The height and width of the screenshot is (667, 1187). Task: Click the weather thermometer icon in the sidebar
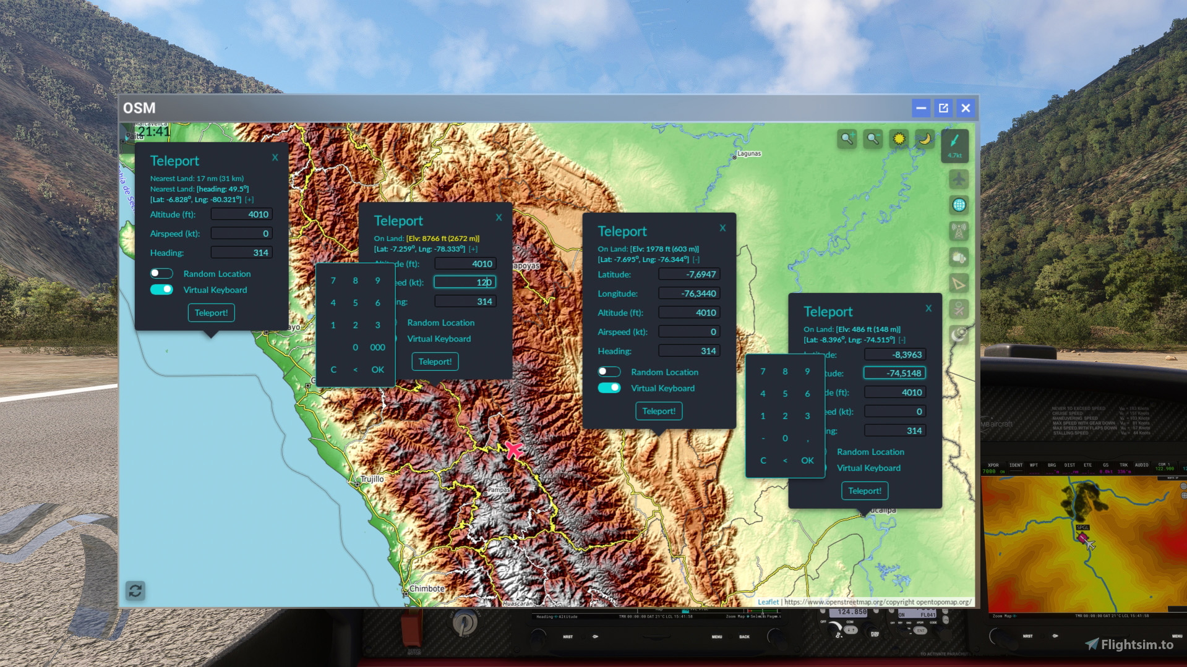pos(959,257)
